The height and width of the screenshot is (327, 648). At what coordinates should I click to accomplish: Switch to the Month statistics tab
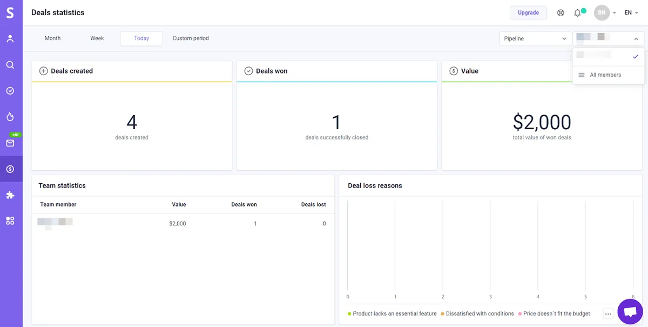point(52,38)
